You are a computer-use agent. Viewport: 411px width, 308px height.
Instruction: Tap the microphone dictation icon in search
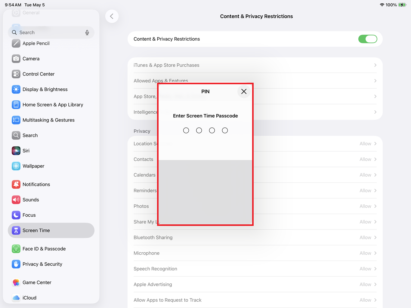click(x=87, y=32)
